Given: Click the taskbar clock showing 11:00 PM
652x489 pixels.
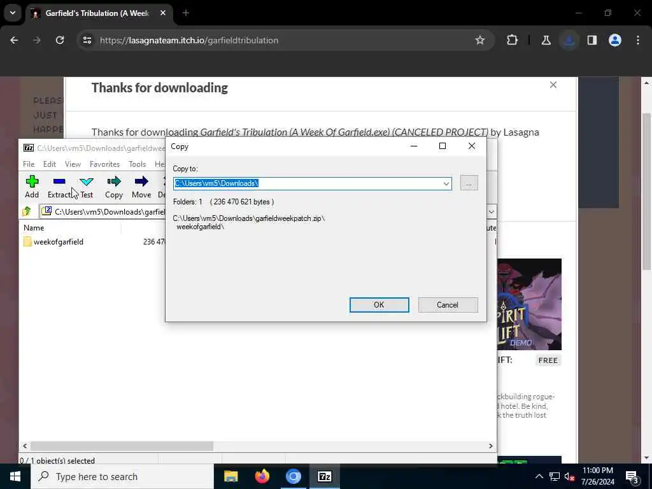Looking at the screenshot, I should click(x=597, y=476).
